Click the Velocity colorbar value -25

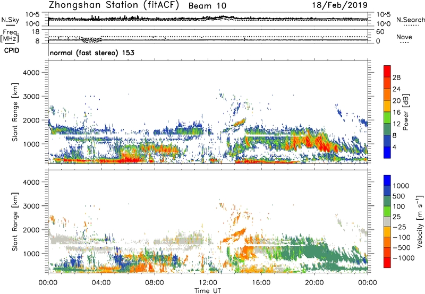[x=400, y=227]
